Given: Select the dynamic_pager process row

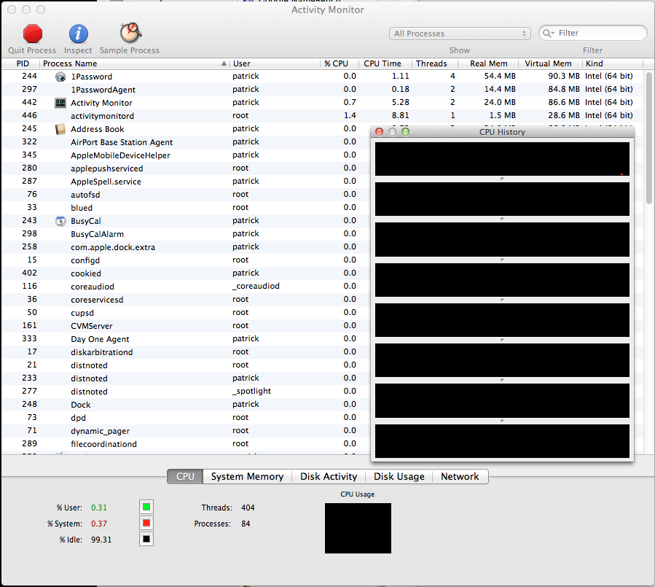Looking at the screenshot, I should point(186,431).
